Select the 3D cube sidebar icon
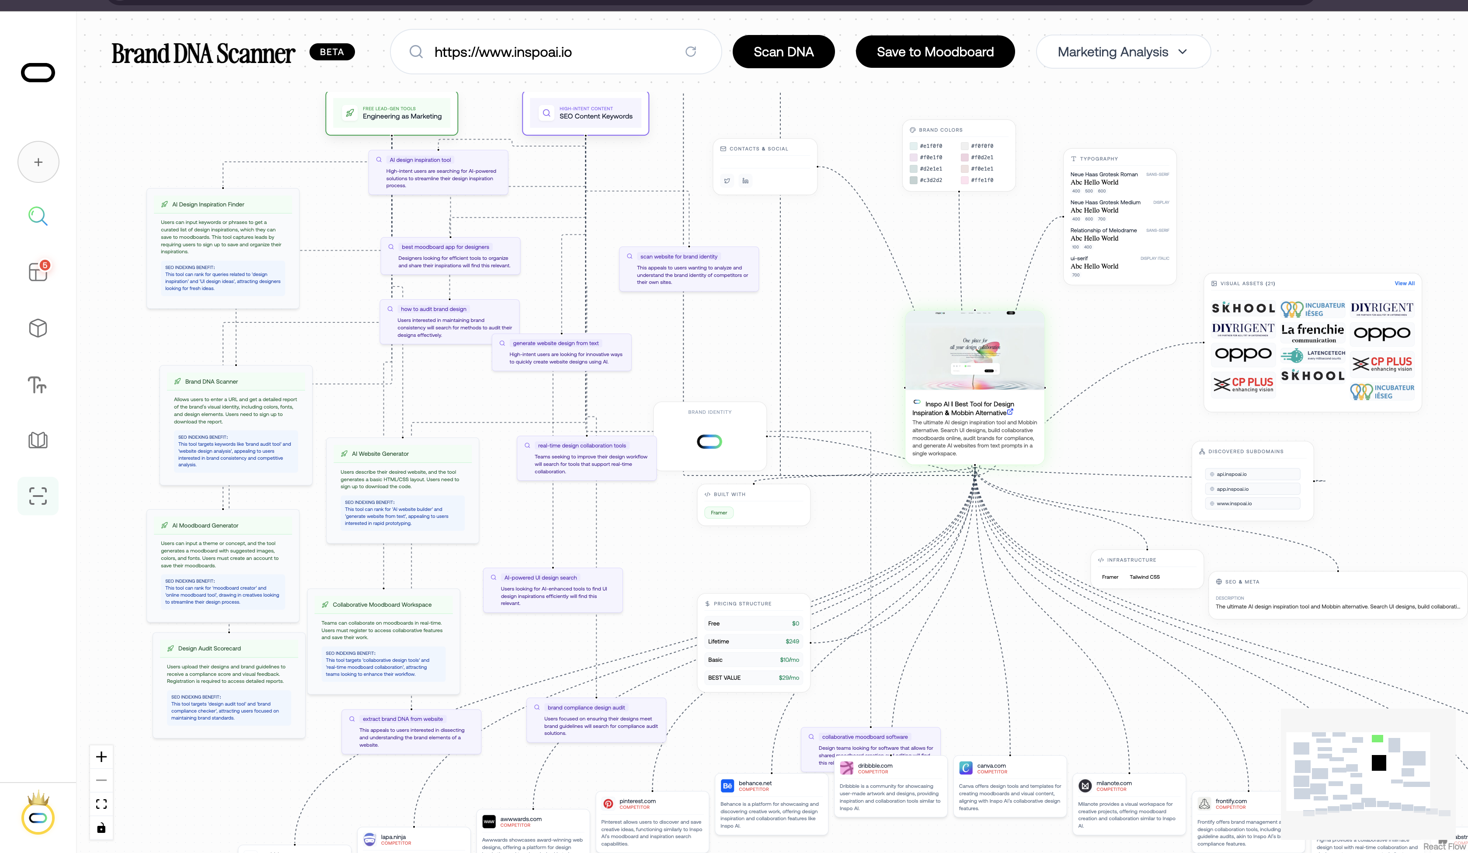 point(38,328)
